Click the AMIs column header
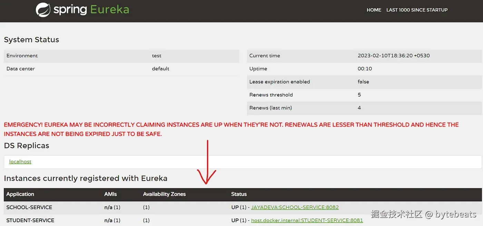The image size is (483, 226). (111, 194)
